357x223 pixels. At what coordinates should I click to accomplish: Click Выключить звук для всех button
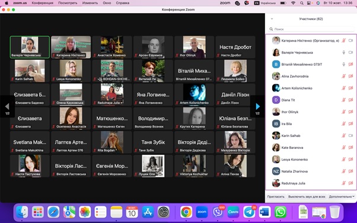[x=307, y=196]
